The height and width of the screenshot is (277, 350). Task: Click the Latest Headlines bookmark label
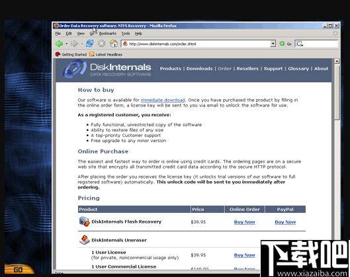click(x=109, y=54)
